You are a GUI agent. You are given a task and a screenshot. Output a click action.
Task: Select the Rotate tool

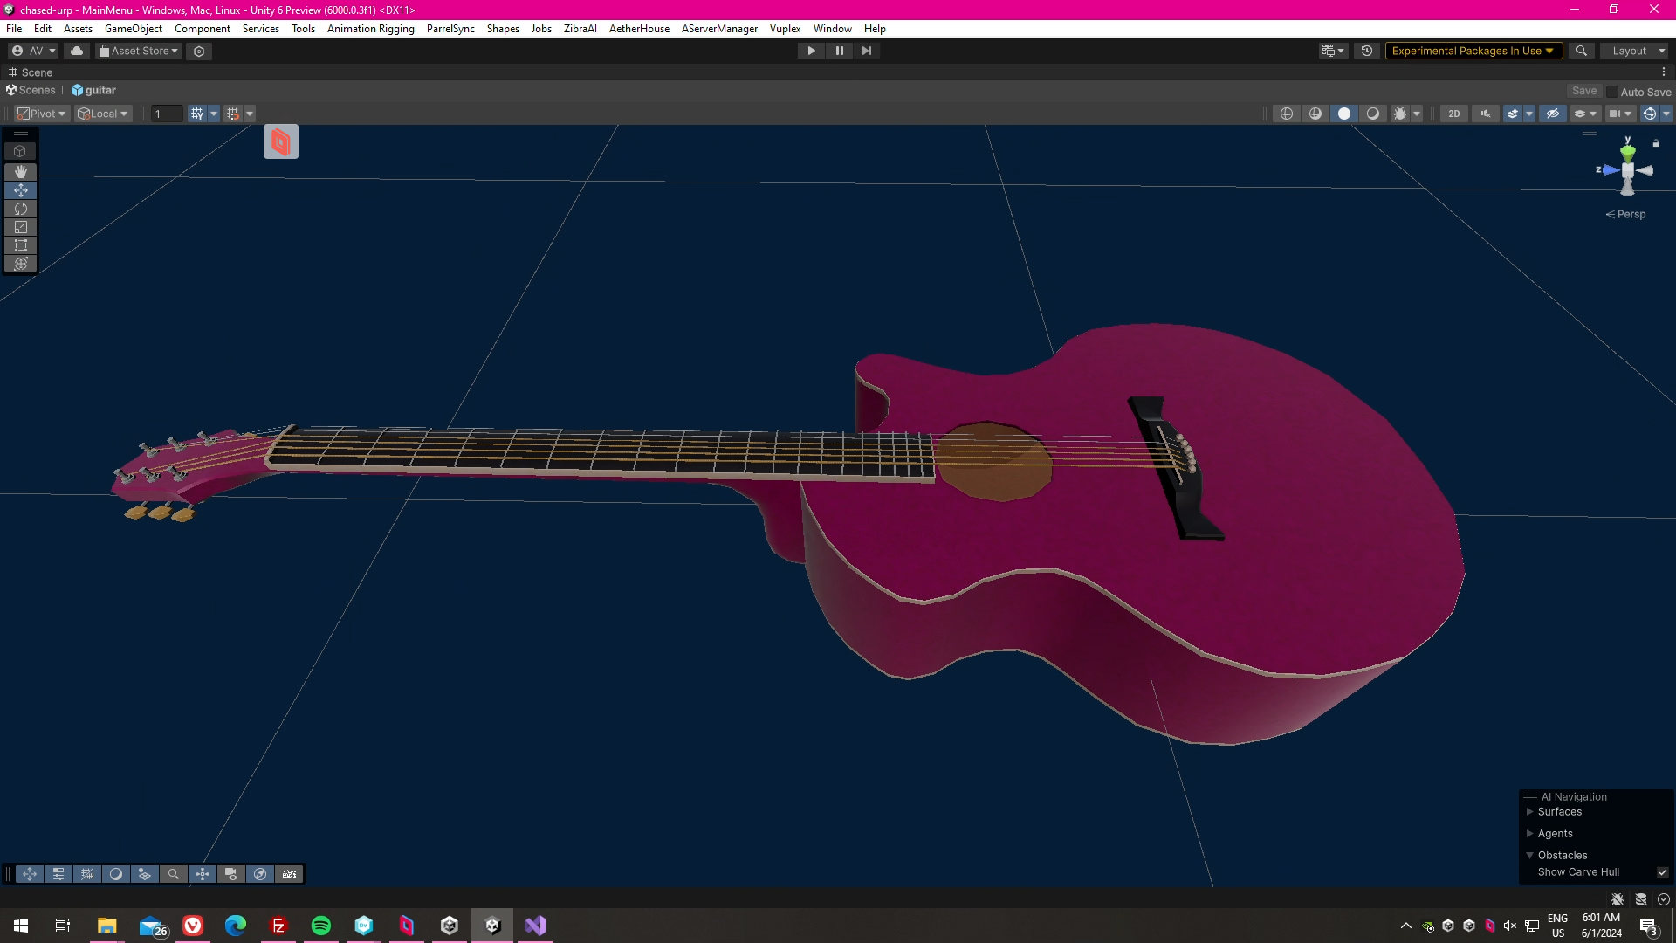[x=21, y=209]
